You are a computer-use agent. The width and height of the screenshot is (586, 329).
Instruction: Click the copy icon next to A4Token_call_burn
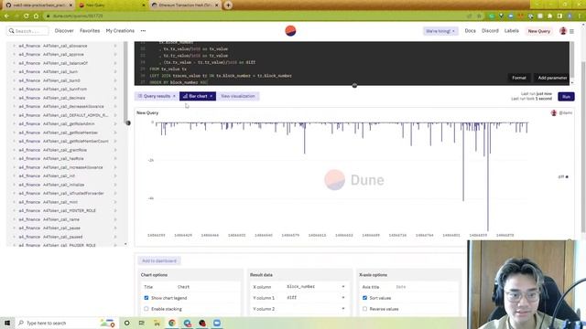click(x=115, y=71)
